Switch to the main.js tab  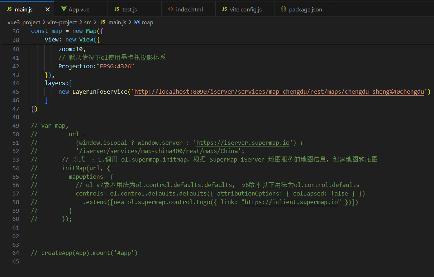(x=27, y=9)
